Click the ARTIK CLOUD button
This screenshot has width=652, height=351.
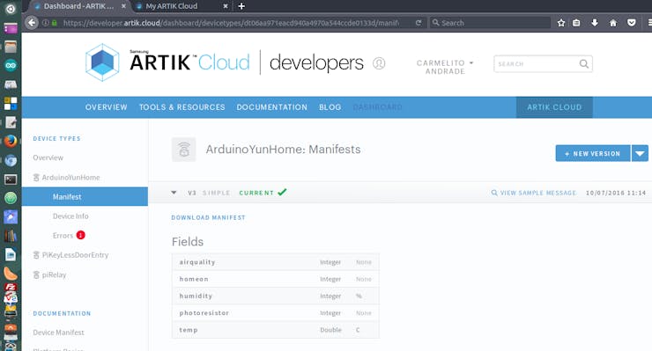[x=554, y=107]
